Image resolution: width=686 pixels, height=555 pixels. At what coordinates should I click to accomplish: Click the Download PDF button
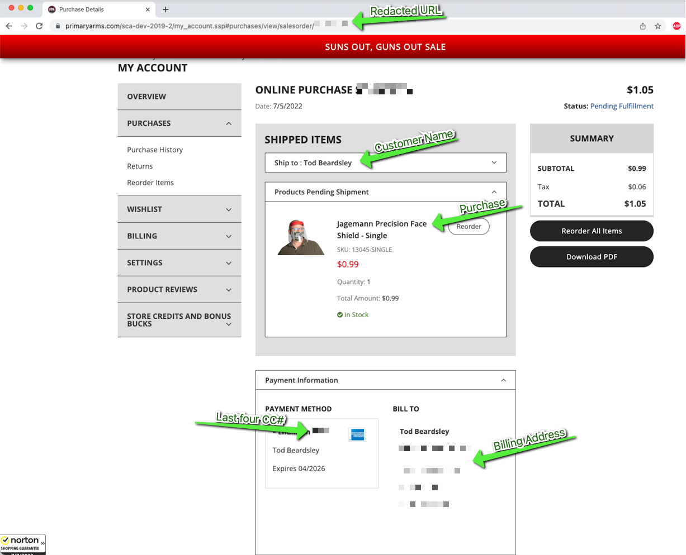coord(592,257)
